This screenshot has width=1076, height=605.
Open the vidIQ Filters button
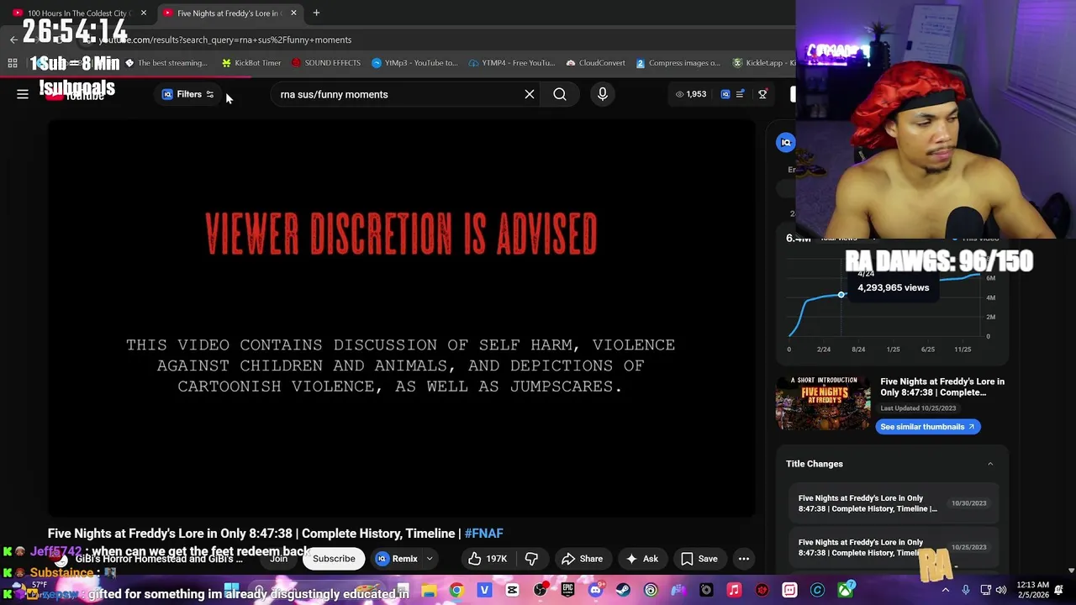[x=188, y=94]
